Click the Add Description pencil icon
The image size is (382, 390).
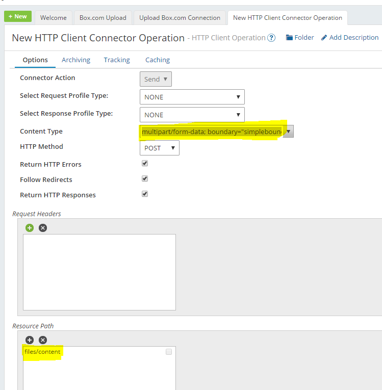point(324,38)
